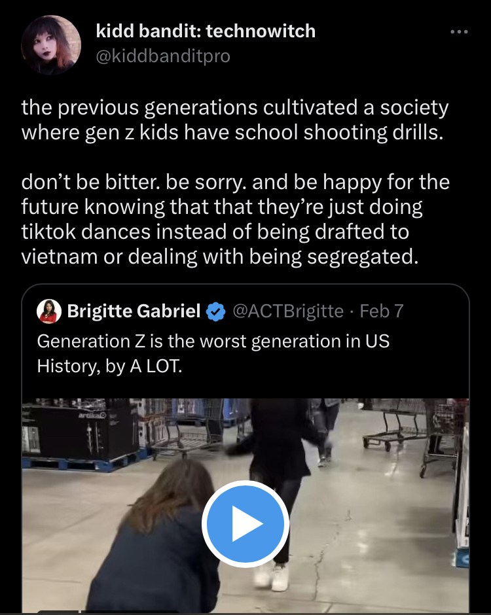Open the Feb 7 timestamp
The width and height of the screenshot is (491, 615).
[x=382, y=311]
